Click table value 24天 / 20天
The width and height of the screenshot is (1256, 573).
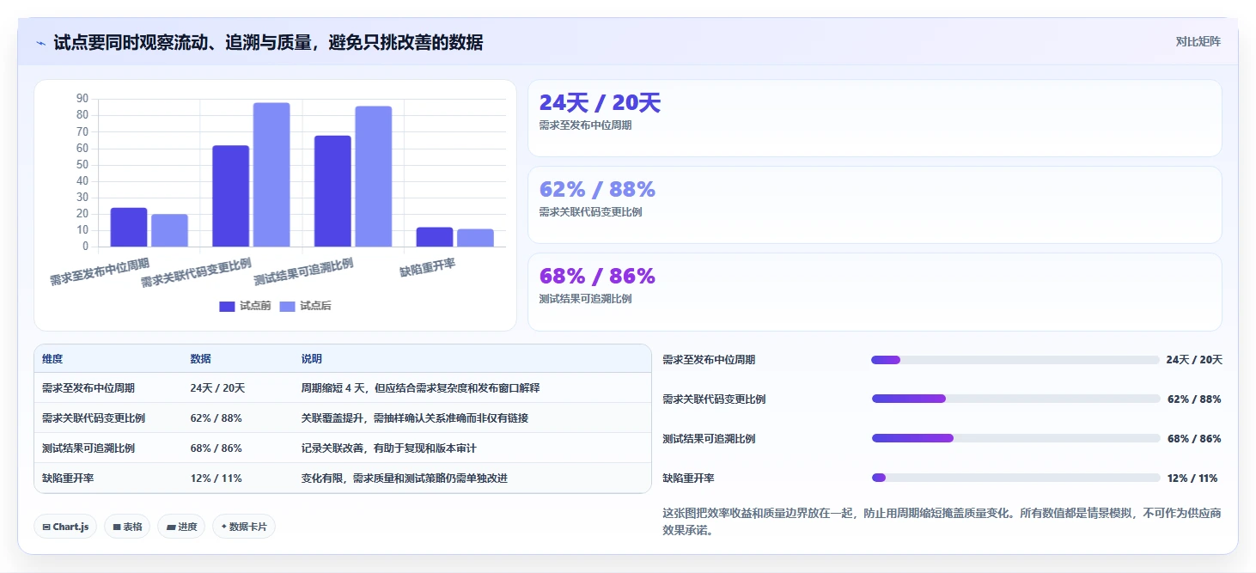pyautogui.click(x=217, y=388)
